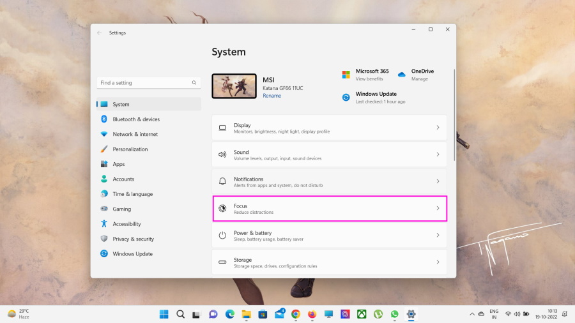Click the Bluetooth & devices sidebar icon
Image resolution: width=575 pixels, height=323 pixels.
coord(104,119)
